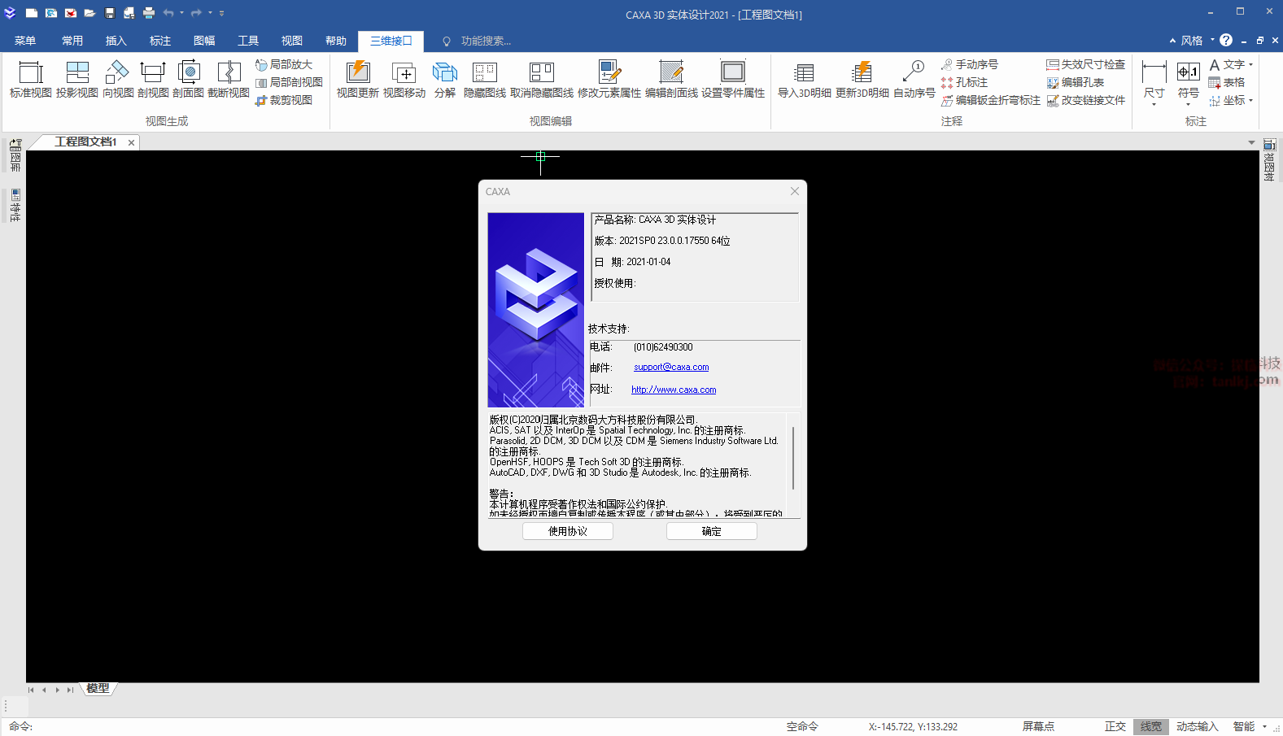
Task: Click the 剖视图 section view icon
Action: (152, 79)
